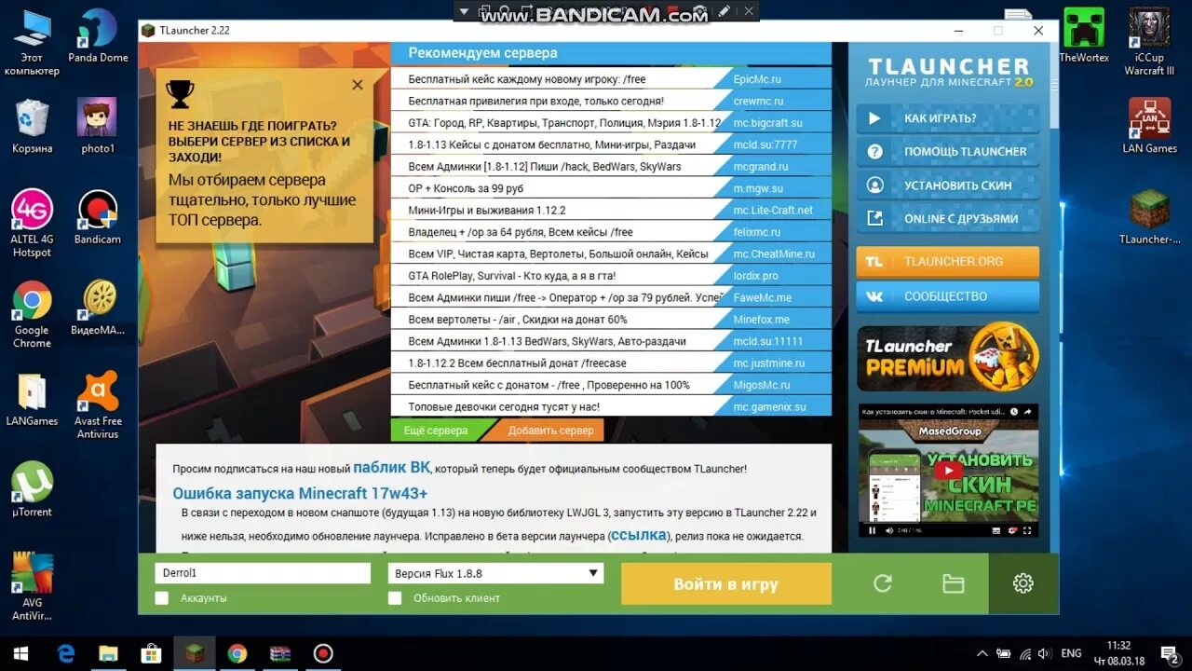The width and height of the screenshot is (1192, 671).
Task: Click Online с друзьями menu button
Action: click(948, 218)
